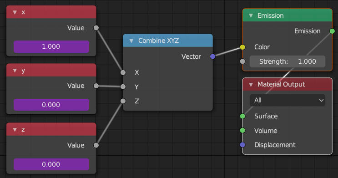The image size is (338, 178).
Task: Select the Material Output node header
Action: tap(288, 84)
